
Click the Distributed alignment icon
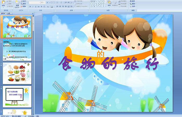(x=68, y=7)
